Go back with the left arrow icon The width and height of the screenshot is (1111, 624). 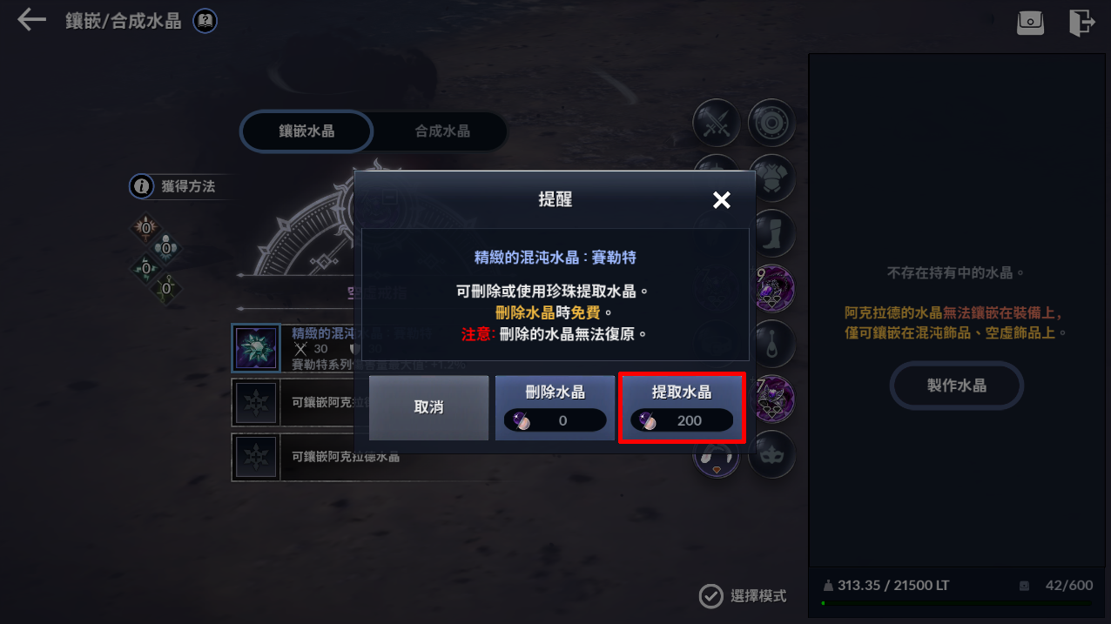tap(31, 20)
